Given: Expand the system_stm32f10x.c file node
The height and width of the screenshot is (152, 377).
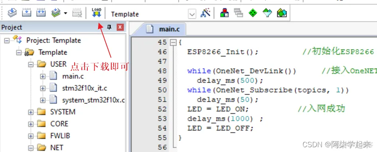Looking at the screenshot, I should [x=43, y=100].
